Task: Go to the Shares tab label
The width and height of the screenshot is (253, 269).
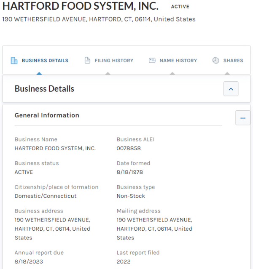Action: 233,61
